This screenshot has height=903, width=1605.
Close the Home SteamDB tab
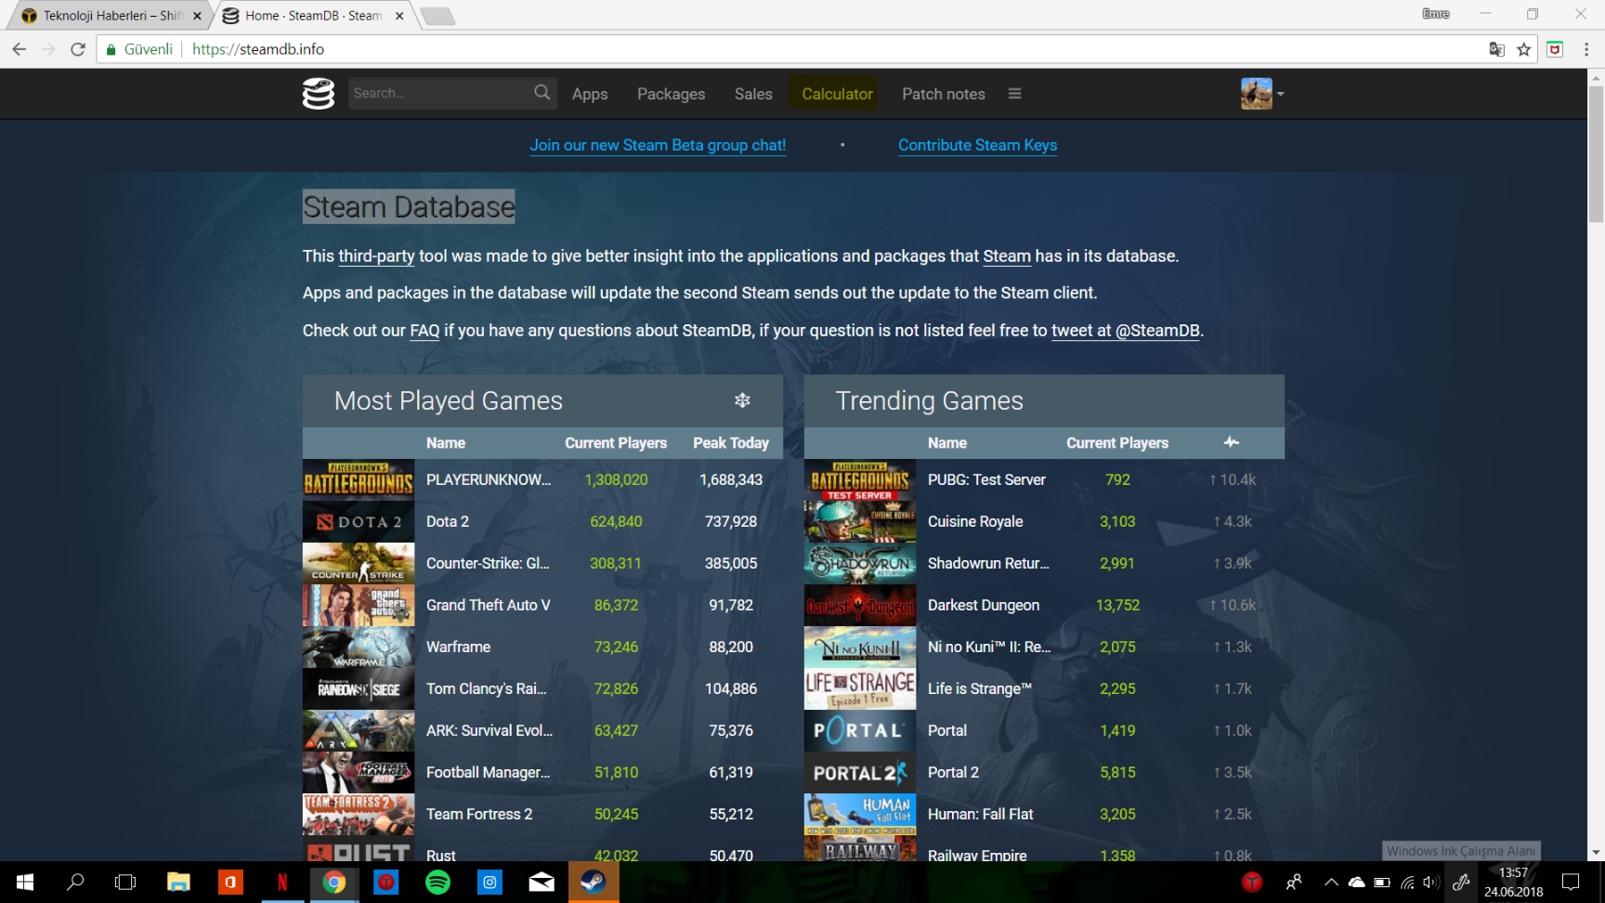click(x=399, y=16)
